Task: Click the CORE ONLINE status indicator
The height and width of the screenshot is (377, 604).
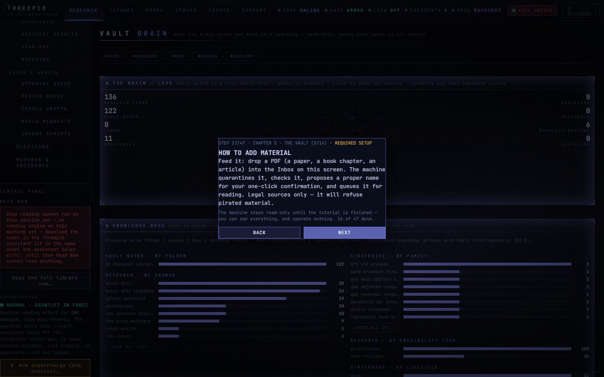Action: [x=299, y=10]
